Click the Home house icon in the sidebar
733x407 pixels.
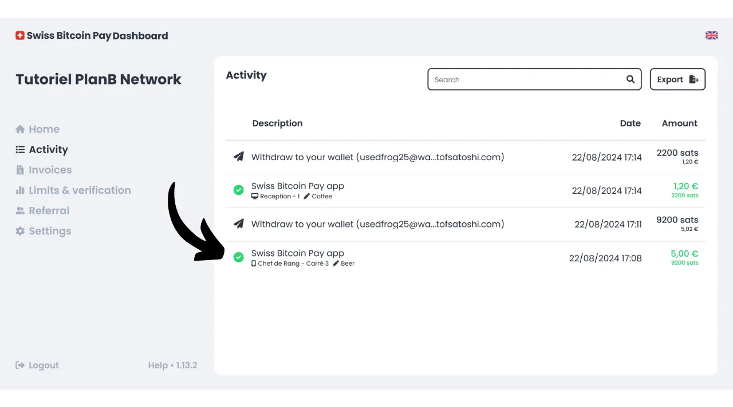click(20, 129)
